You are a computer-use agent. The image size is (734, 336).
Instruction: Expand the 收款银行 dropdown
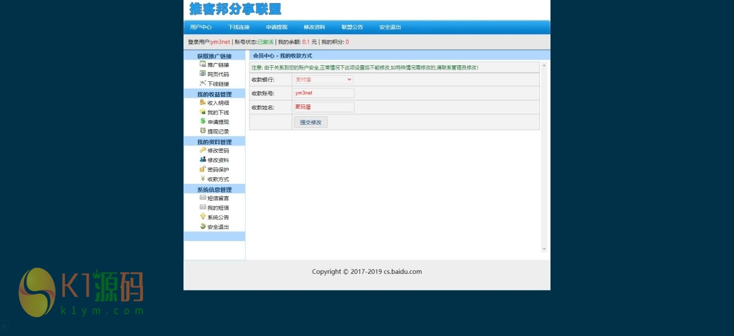pos(323,79)
